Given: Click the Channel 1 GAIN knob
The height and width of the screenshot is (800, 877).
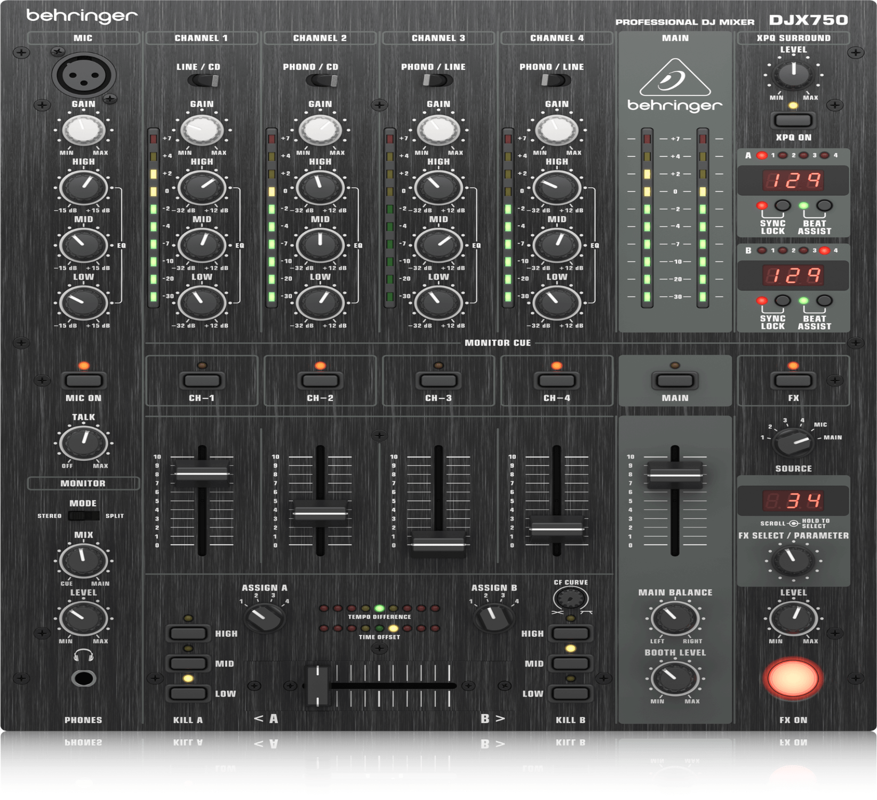Looking at the screenshot, I should (202, 130).
